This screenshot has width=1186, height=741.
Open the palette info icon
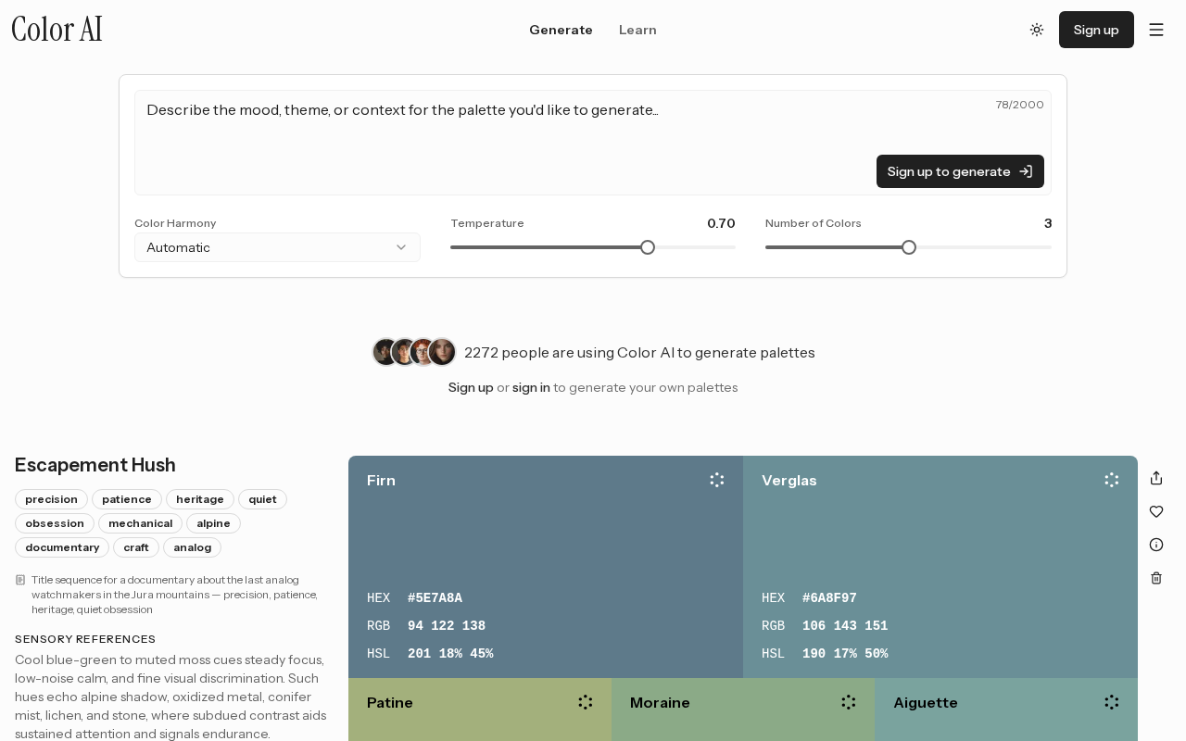click(x=1156, y=545)
